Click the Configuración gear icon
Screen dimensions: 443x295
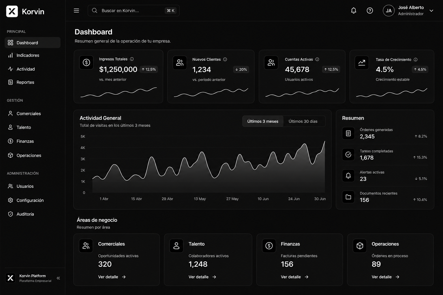[x=10, y=200]
